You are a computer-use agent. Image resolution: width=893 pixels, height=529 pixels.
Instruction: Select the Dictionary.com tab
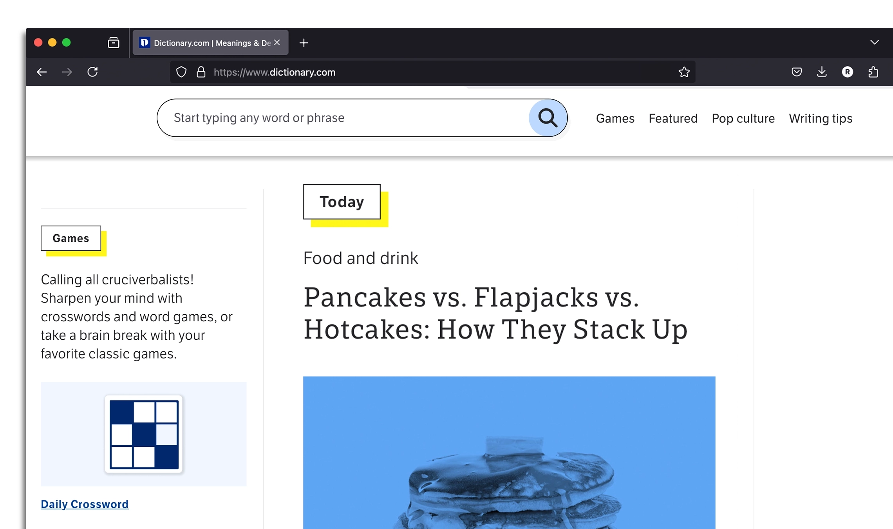[211, 43]
